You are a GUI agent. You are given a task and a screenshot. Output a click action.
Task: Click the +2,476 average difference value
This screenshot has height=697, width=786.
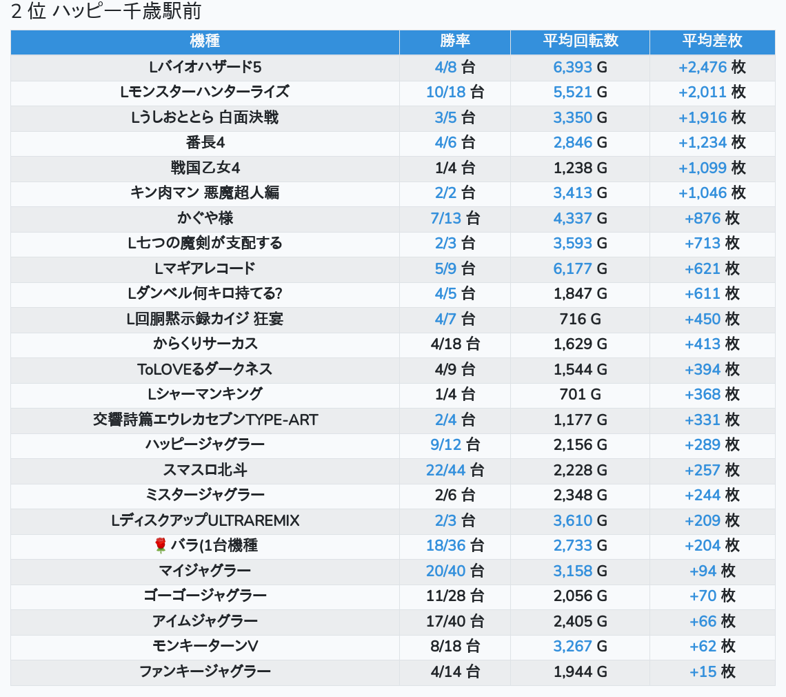(703, 67)
